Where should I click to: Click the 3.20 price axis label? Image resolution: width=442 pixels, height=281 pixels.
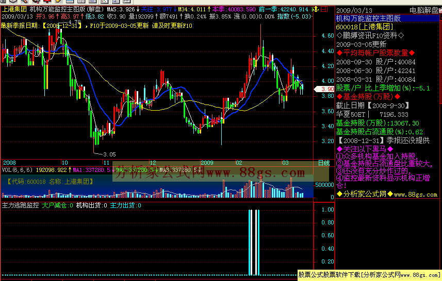(328, 141)
